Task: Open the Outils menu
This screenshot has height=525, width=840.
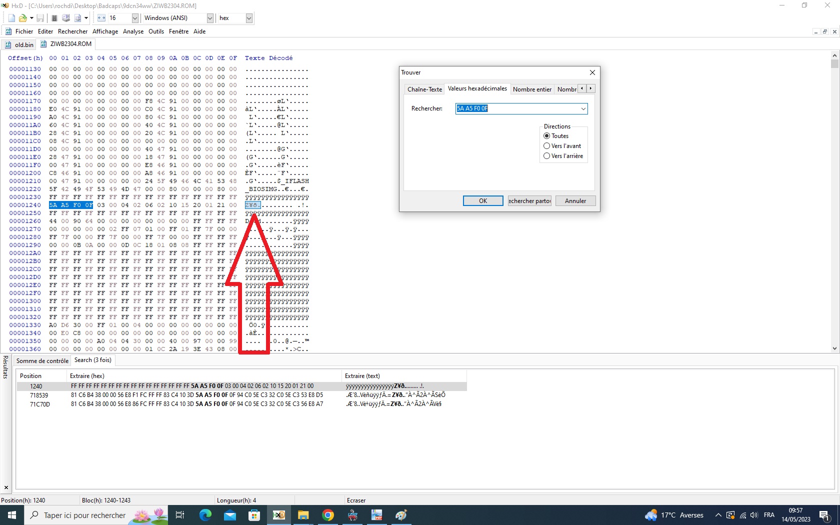Action: (156, 31)
